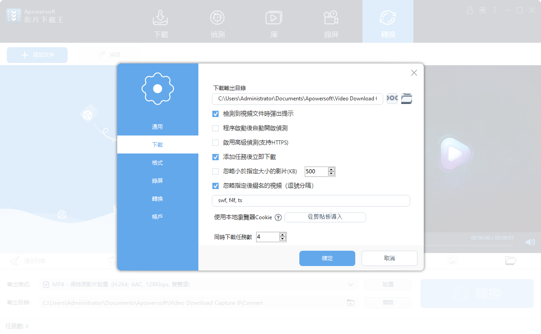541x334 pixels.
Task: Click the browse path button beside output directory
Action: (x=392, y=98)
